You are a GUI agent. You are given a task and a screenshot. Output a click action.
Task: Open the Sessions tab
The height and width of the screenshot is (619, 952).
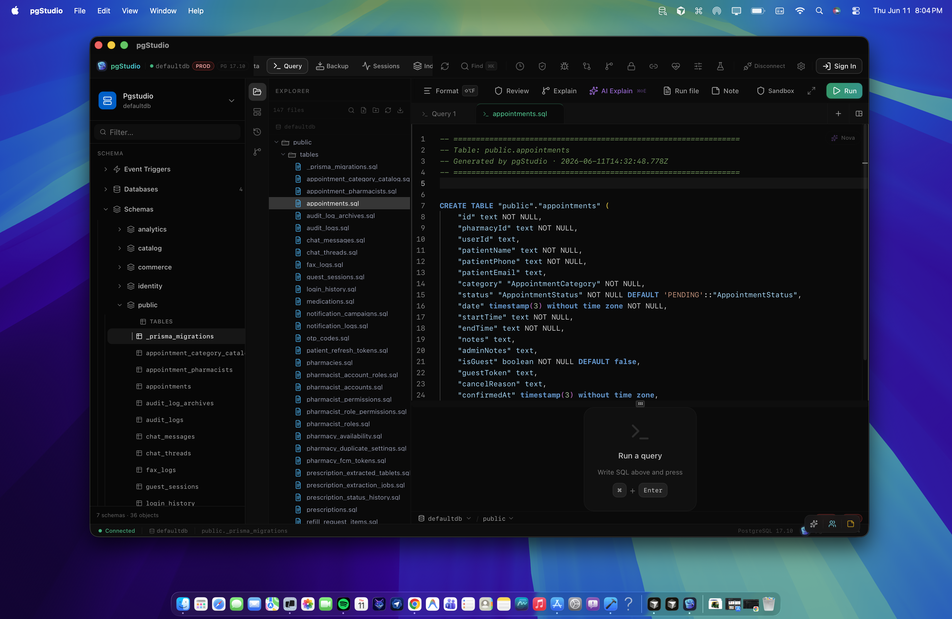tap(381, 66)
